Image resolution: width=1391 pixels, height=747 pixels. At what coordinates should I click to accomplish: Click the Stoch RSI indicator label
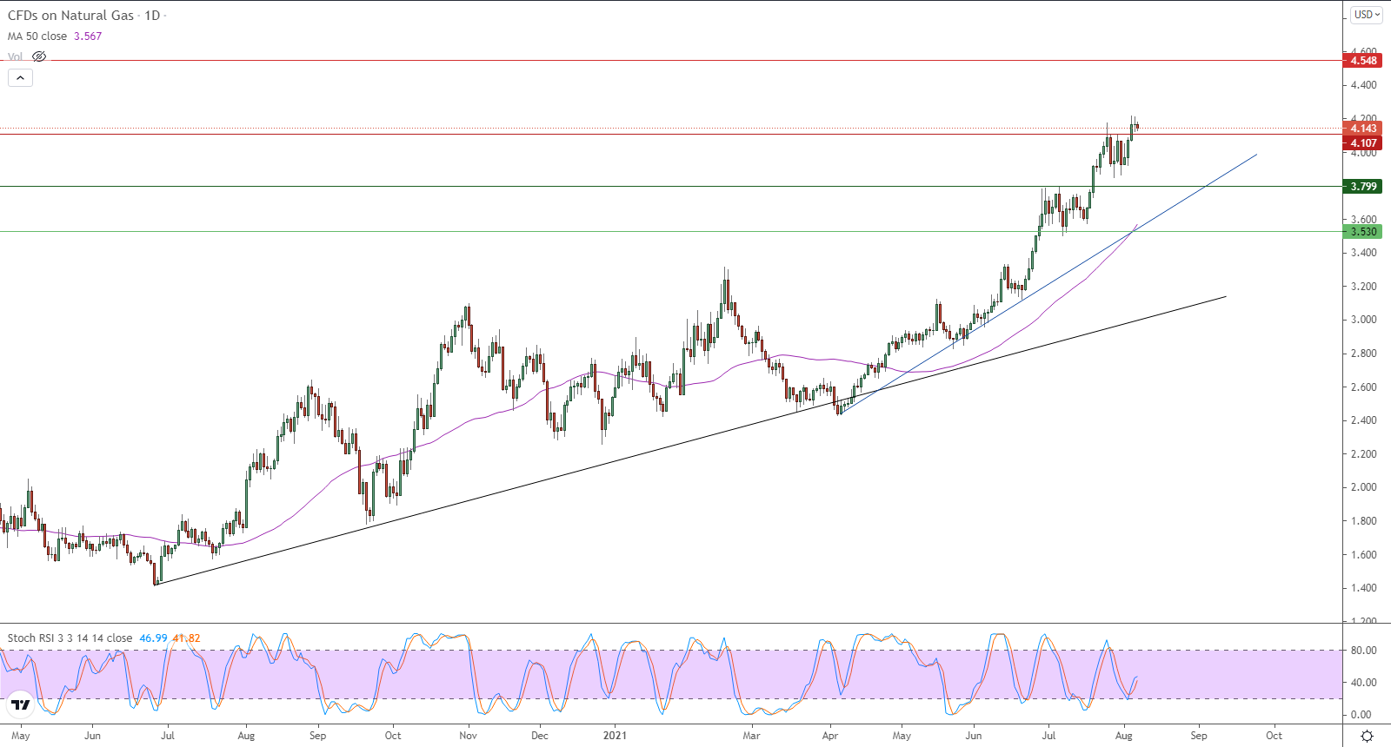tap(70, 638)
